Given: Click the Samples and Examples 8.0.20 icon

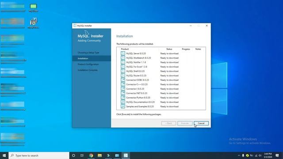Looking at the screenshot, I should click(x=123, y=106).
